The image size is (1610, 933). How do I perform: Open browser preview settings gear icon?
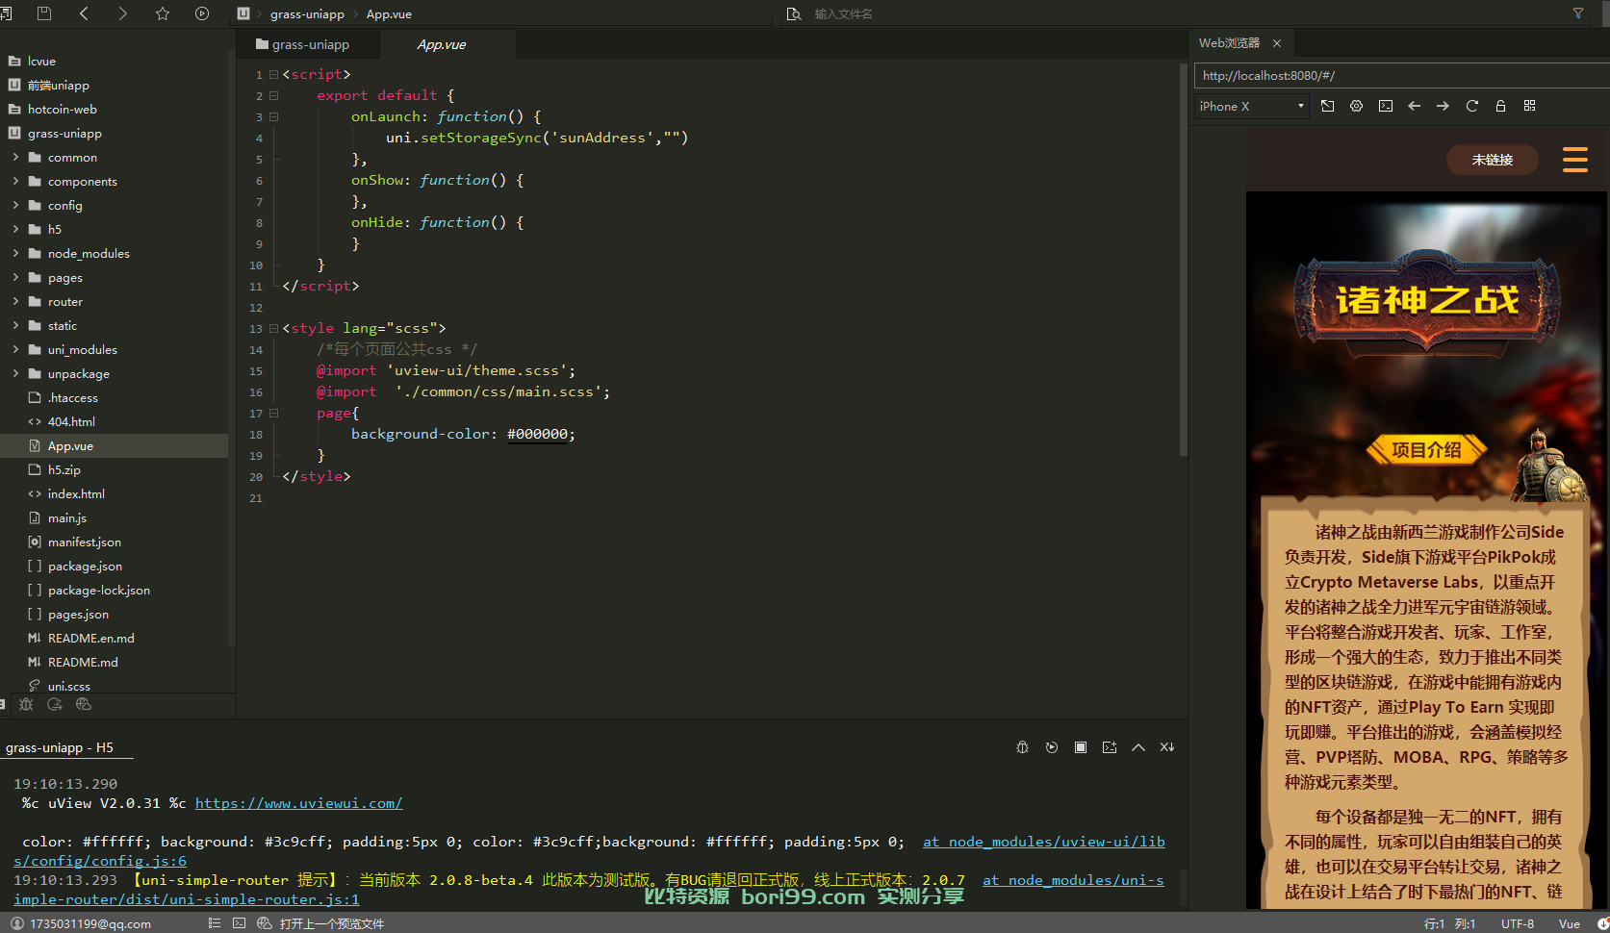pos(1356,106)
